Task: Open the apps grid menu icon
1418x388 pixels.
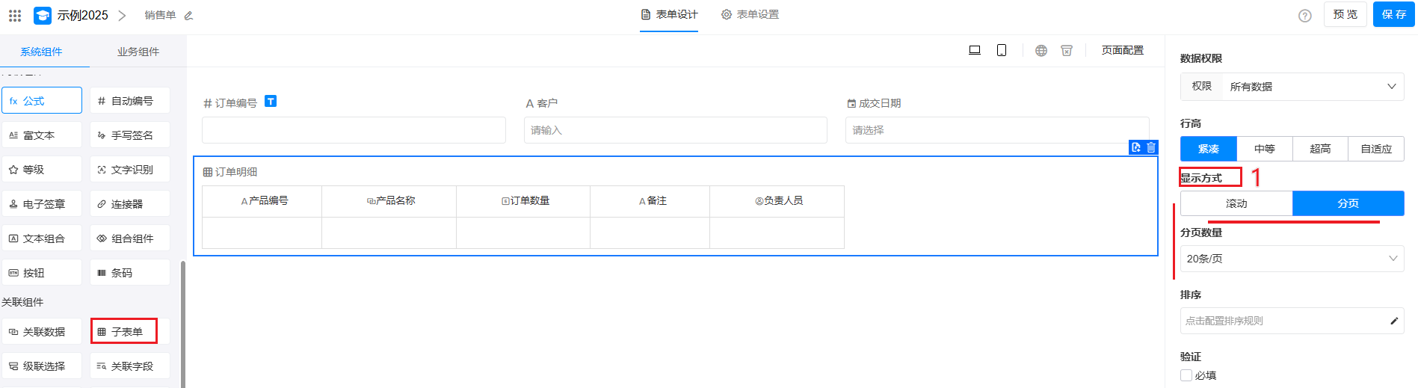Action: coord(15,15)
